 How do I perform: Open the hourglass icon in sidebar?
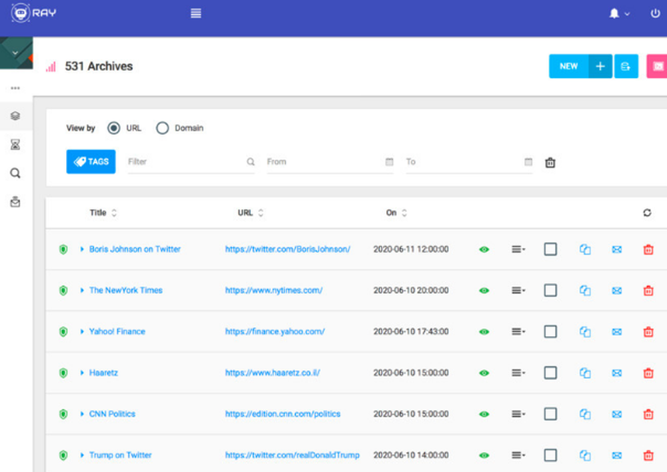coord(15,145)
